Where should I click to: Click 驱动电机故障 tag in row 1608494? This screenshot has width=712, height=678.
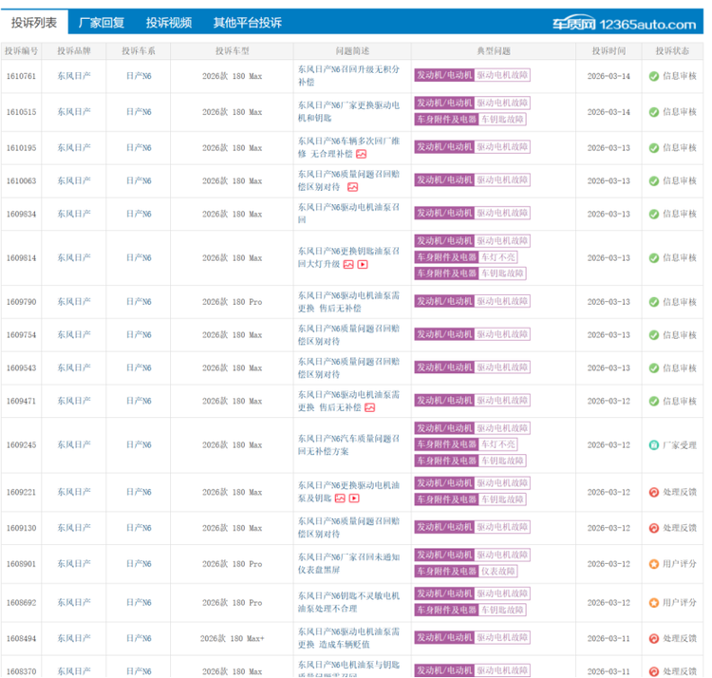pyautogui.click(x=502, y=637)
